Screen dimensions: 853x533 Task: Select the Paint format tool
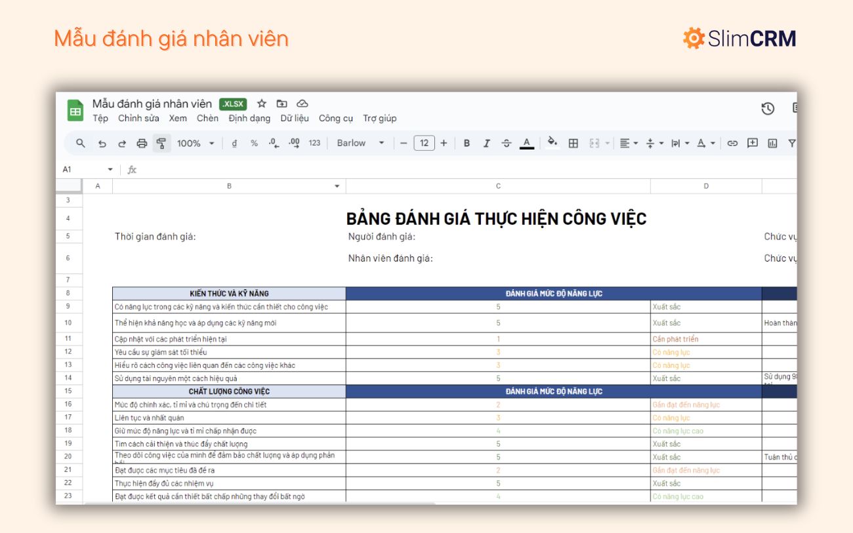[160, 142]
